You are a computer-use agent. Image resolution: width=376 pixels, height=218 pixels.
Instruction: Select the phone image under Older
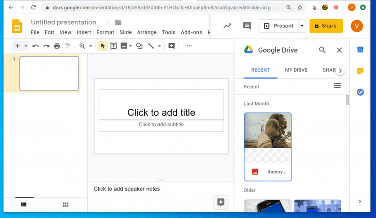pyautogui.click(x=267, y=205)
